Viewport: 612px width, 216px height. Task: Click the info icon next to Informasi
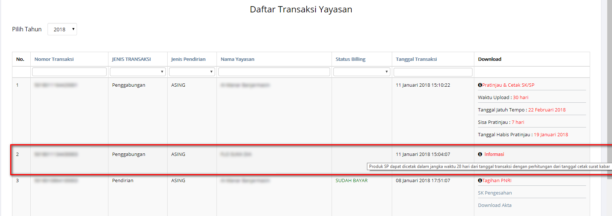[480, 154]
